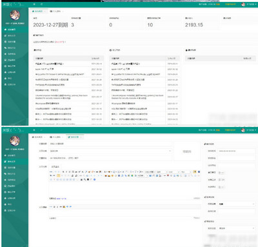Click the source code icon starting editor toolbar
This screenshot has height=247, width=258.
[x=51, y=172]
